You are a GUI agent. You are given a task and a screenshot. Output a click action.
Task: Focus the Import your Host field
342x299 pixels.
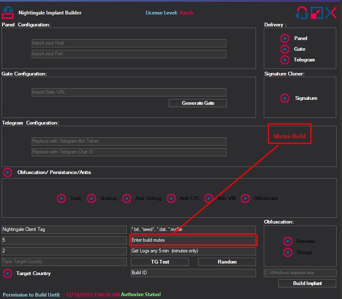coord(129,43)
